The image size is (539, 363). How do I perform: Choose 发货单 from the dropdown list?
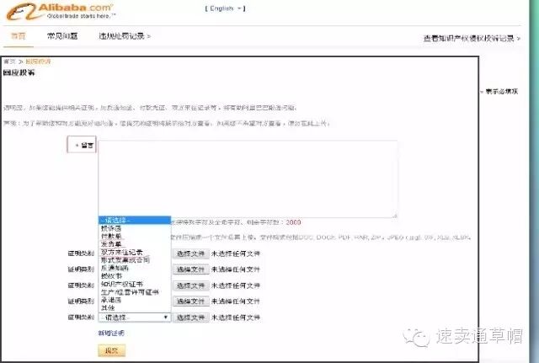[135, 244]
